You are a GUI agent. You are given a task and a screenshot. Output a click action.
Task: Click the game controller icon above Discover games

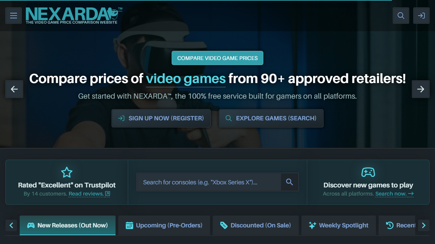tap(368, 172)
